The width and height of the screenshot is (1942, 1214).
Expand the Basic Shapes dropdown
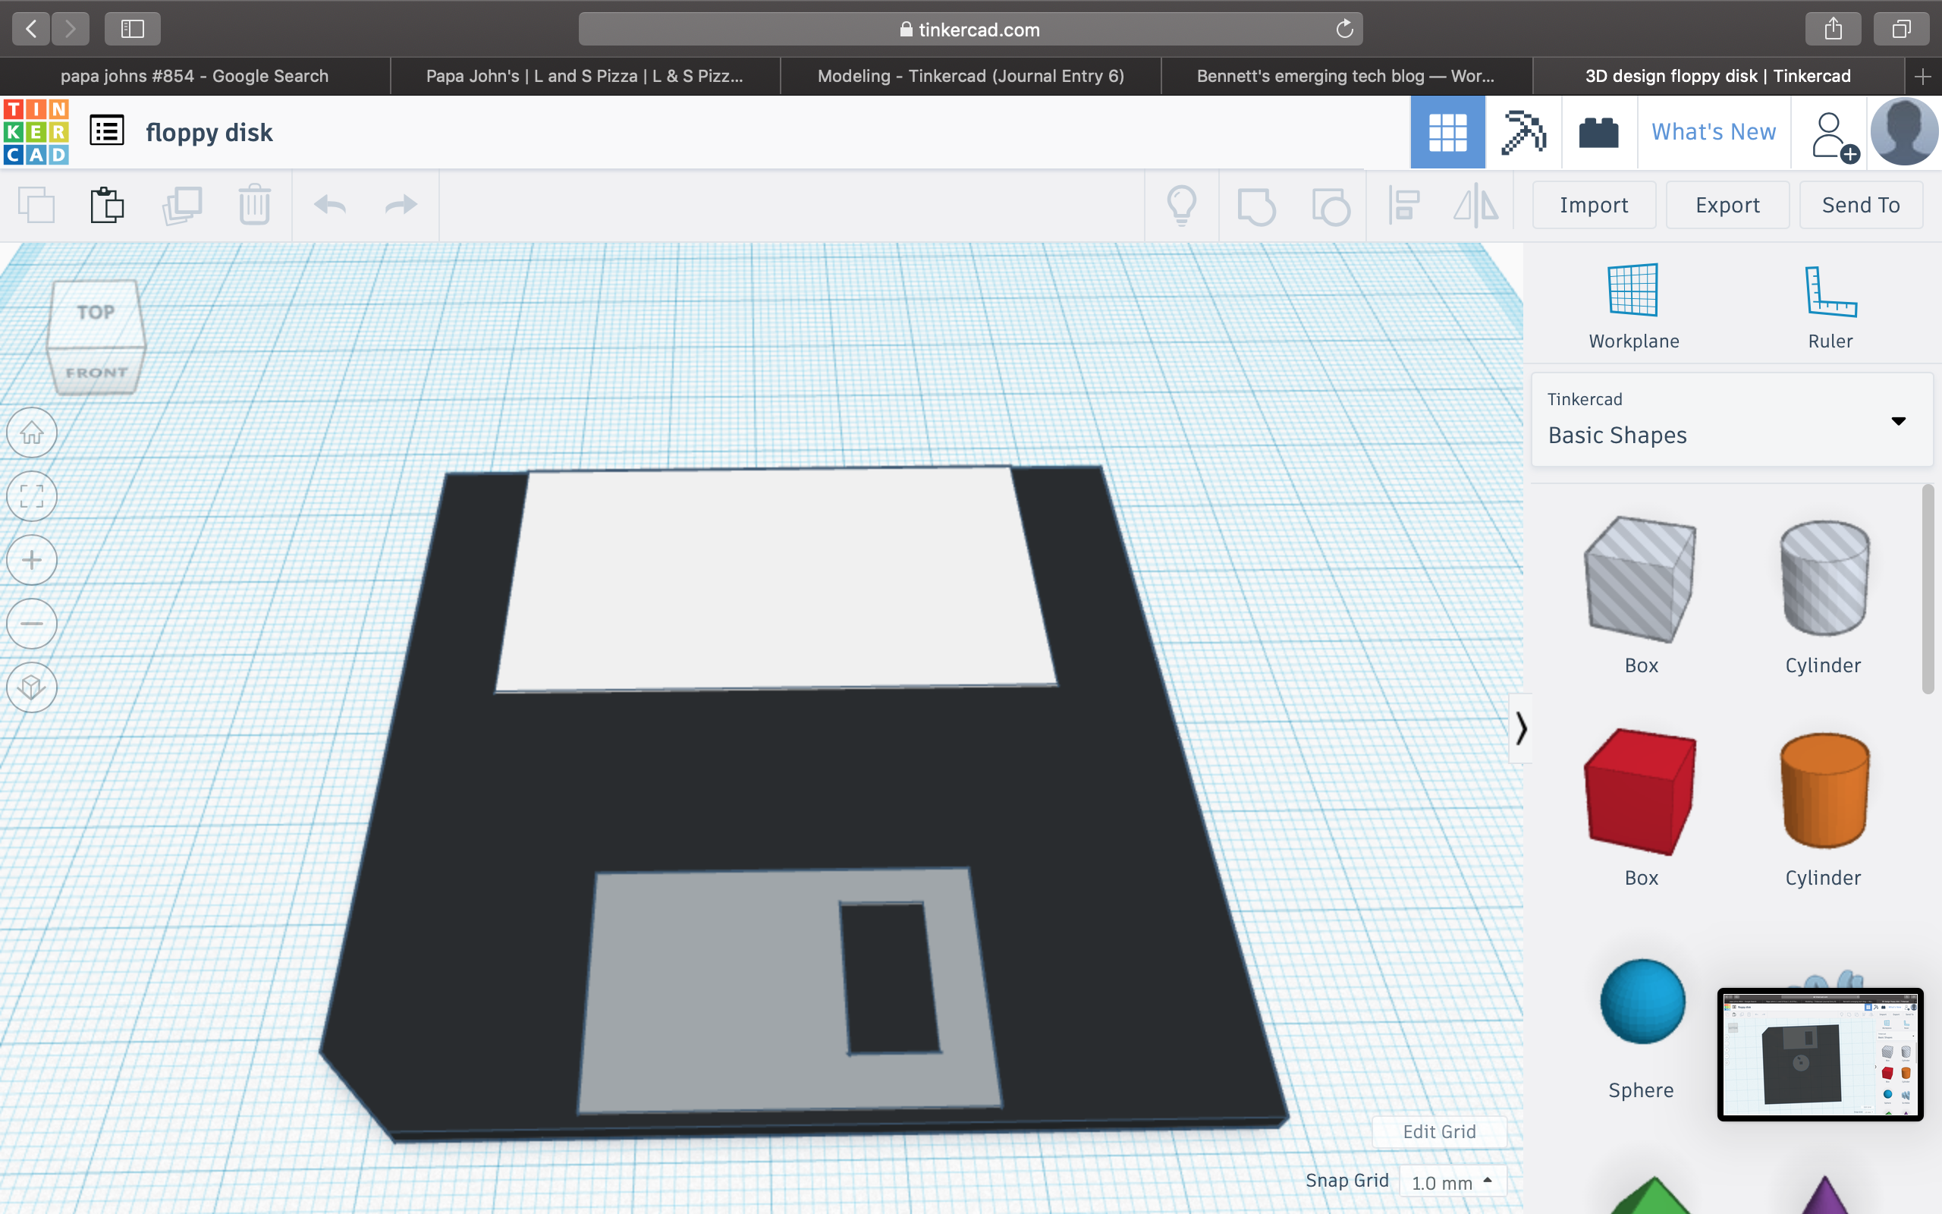point(1898,420)
